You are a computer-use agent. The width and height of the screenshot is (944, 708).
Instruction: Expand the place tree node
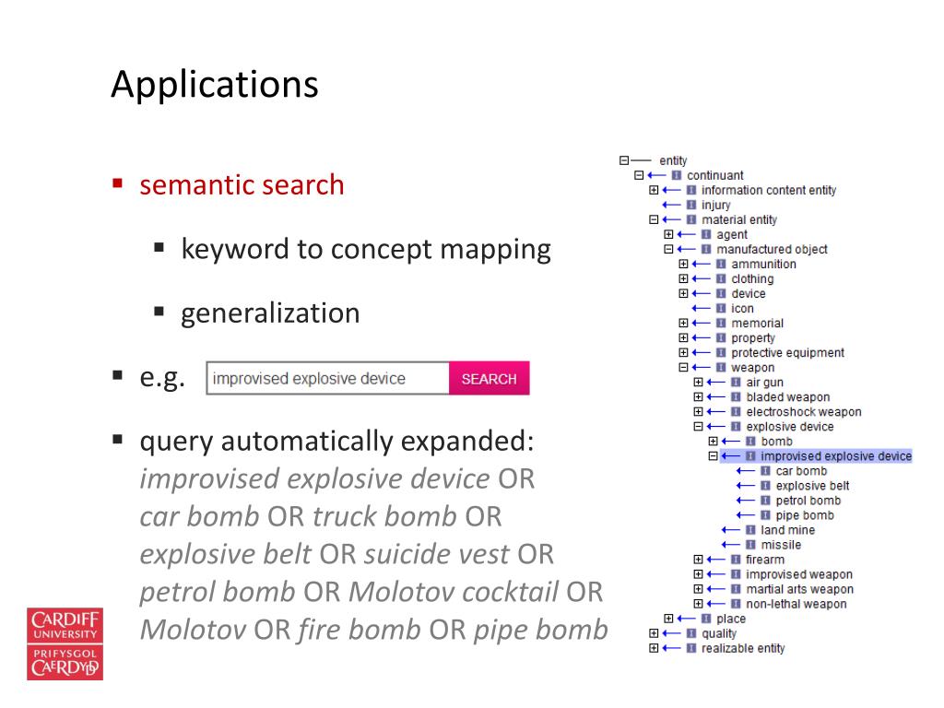point(668,619)
